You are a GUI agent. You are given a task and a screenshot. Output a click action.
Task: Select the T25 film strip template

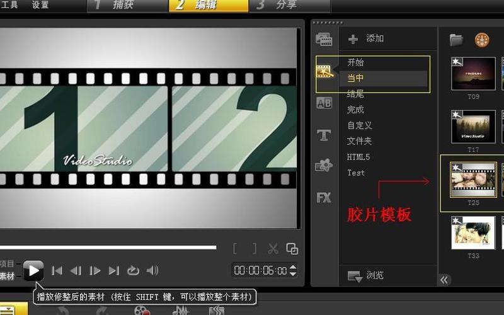(x=473, y=180)
